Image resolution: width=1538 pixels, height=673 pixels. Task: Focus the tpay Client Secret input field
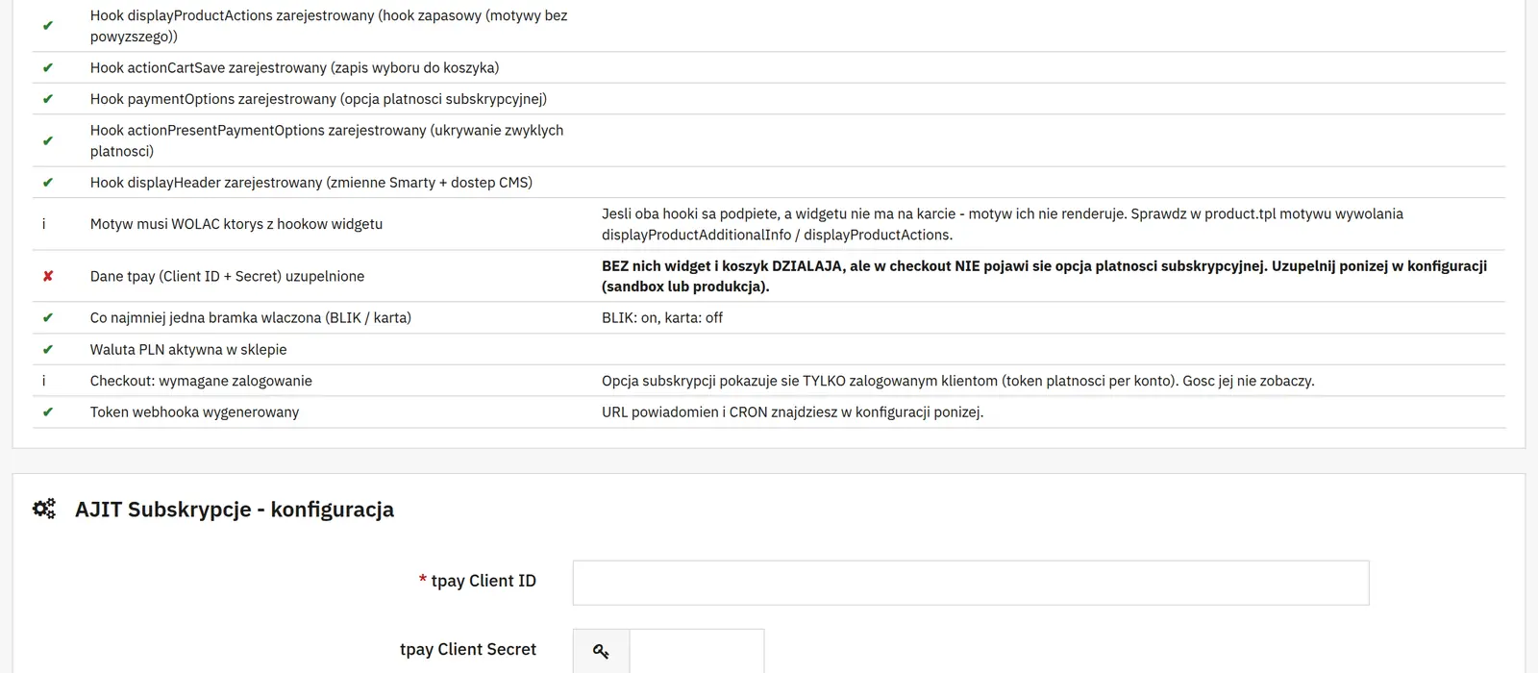coord(697,652)
